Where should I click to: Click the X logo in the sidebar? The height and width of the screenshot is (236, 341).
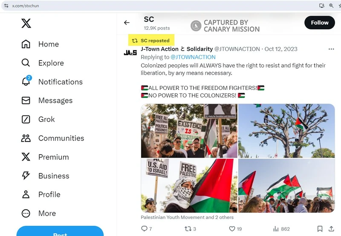click(x=26, y=23)
